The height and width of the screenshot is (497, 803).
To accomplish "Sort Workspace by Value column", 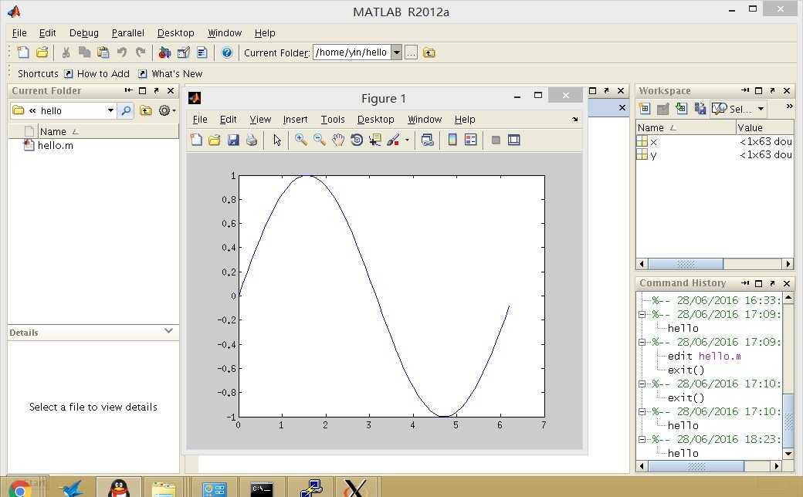I will [764, 127].
